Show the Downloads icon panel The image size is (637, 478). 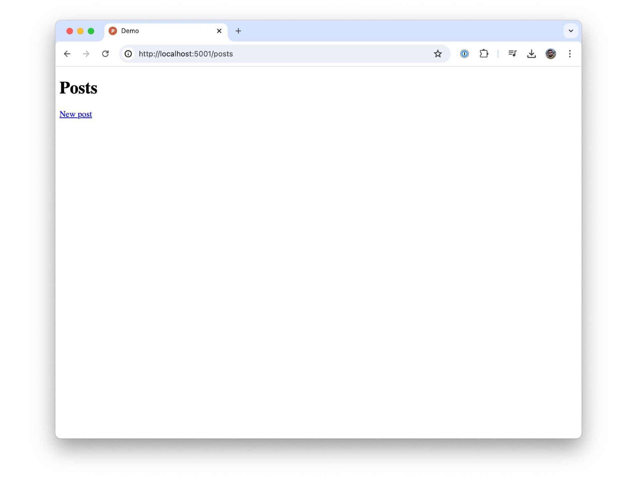(x=531, y=54)
